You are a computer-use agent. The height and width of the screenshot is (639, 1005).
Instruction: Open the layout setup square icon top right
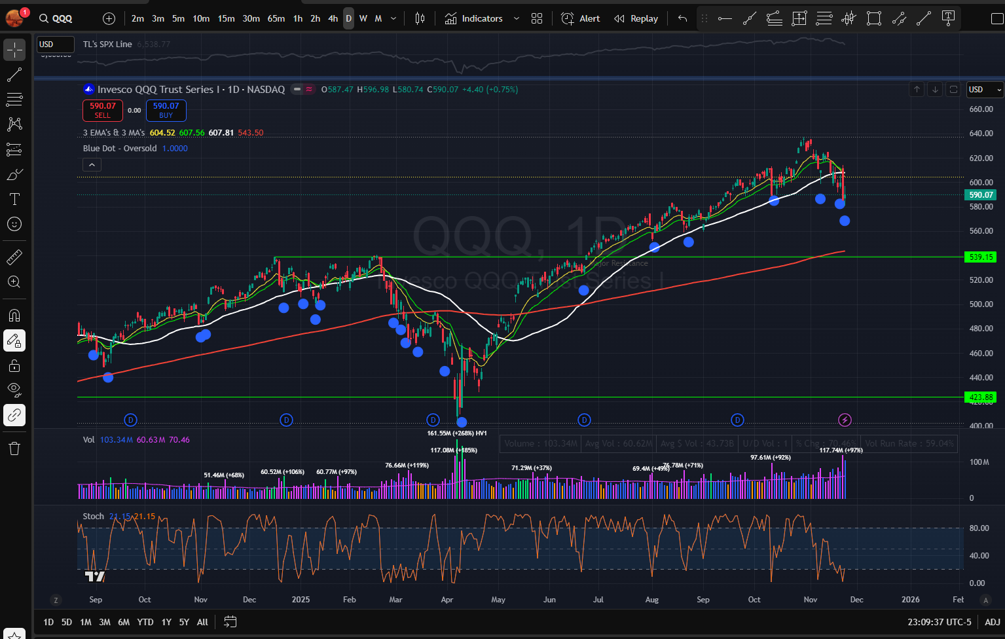996,18
